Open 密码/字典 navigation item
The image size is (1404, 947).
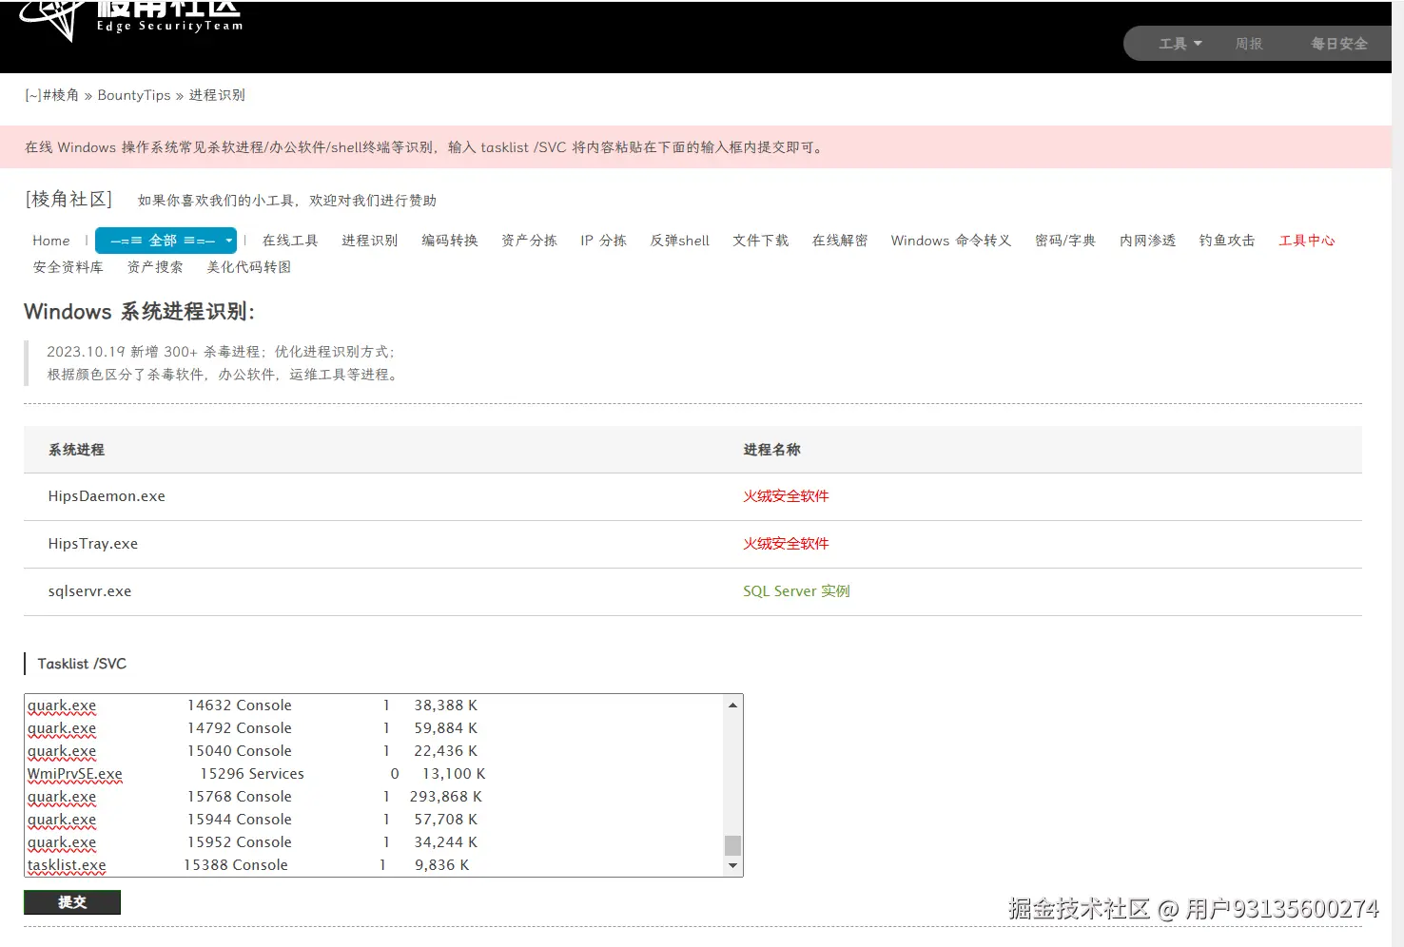pos(1065,241)
